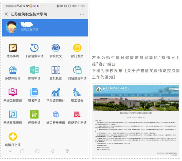Open 职工请假 pushpin note icon

(x=77, y=92)
